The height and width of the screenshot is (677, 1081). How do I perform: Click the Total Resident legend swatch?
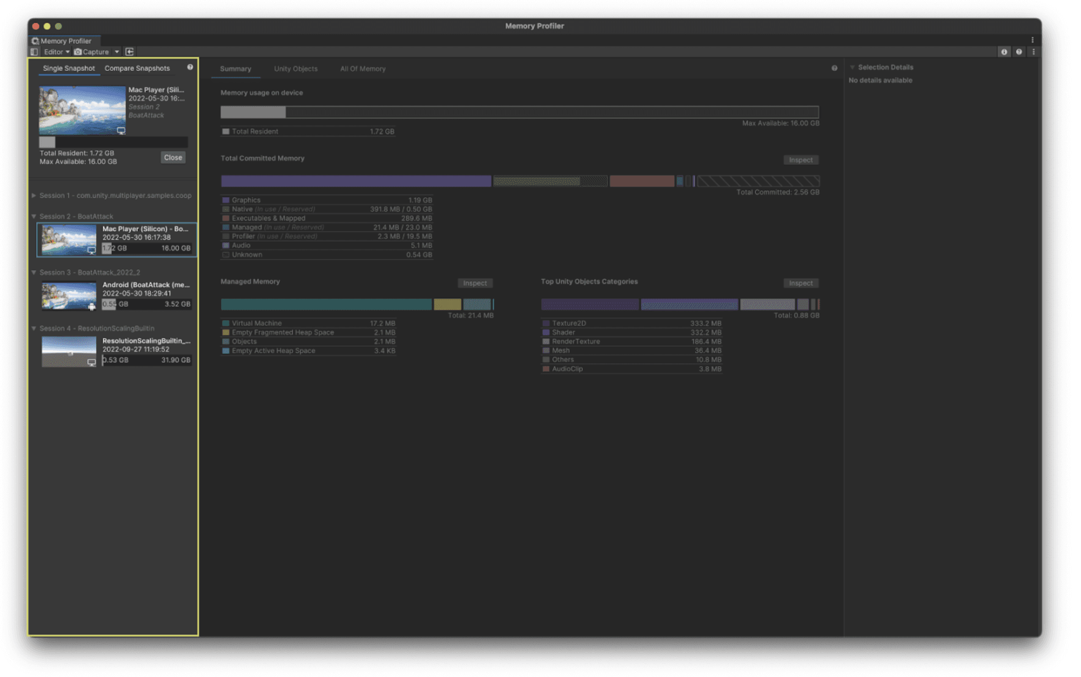[226, 132]
